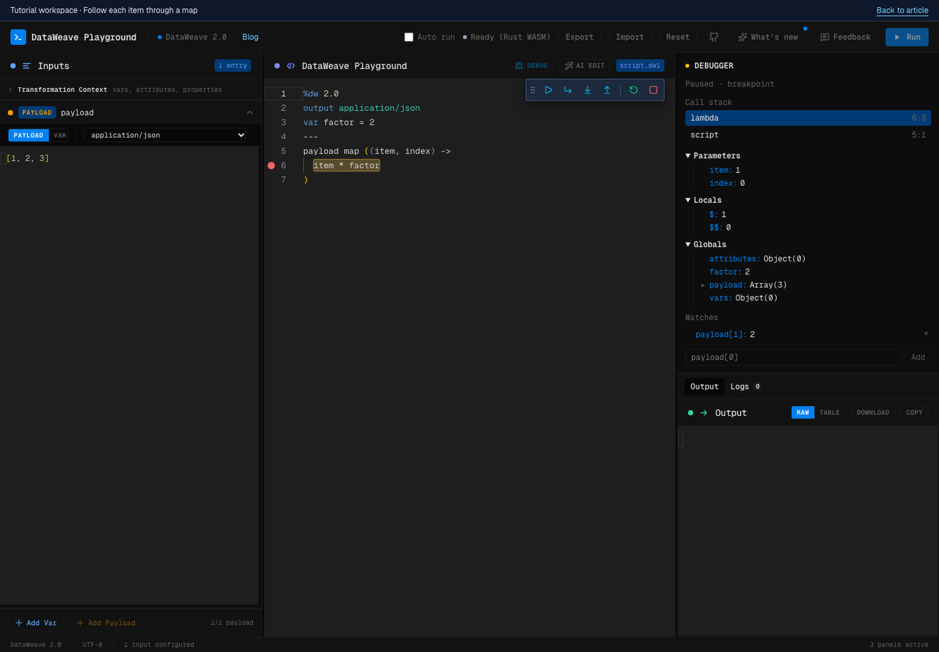Click the Continue debugger play icon
Viewport: 939px width, 652px height.
coord(549,90)
